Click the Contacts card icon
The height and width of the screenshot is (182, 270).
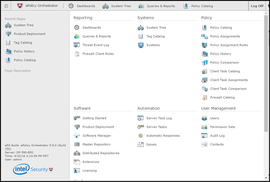tap(204, 144)
